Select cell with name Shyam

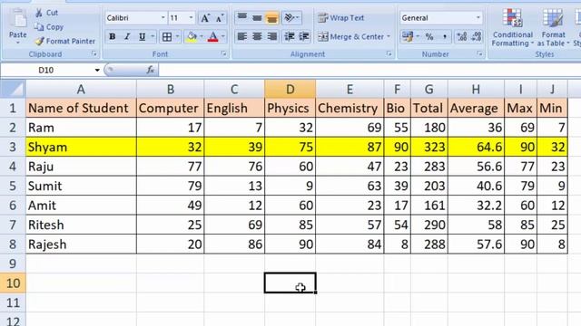point(81,147)
